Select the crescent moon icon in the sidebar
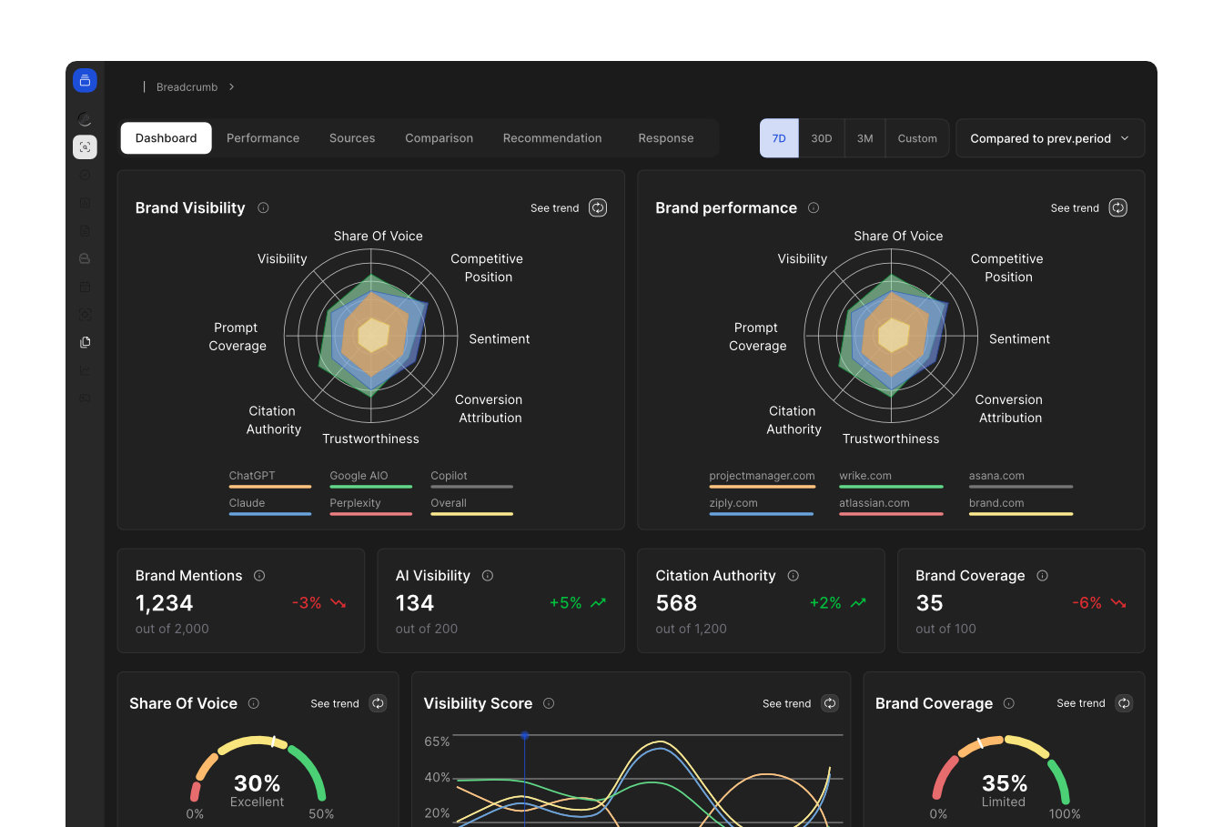1223x827 pixels. click(x=84, y=118)
